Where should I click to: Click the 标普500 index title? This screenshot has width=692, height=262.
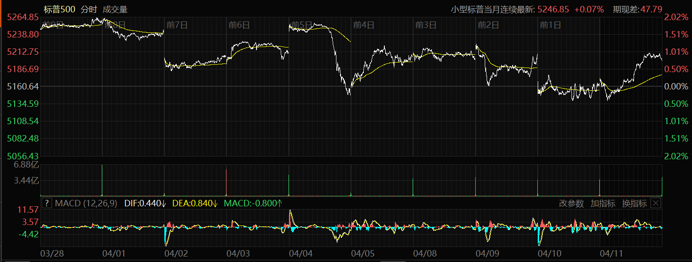(59, 9)
